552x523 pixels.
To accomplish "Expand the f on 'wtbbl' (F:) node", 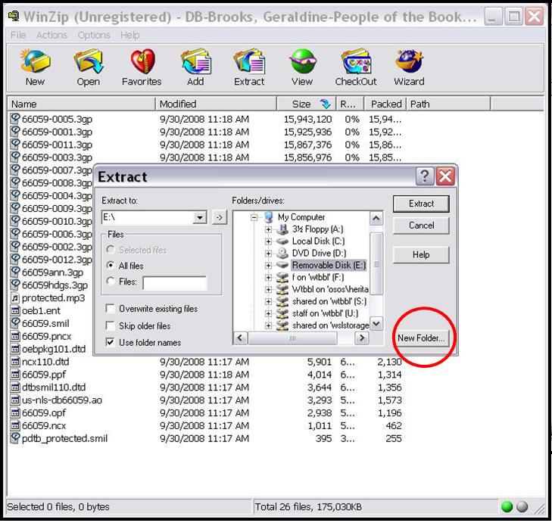I will pos(268,277).
